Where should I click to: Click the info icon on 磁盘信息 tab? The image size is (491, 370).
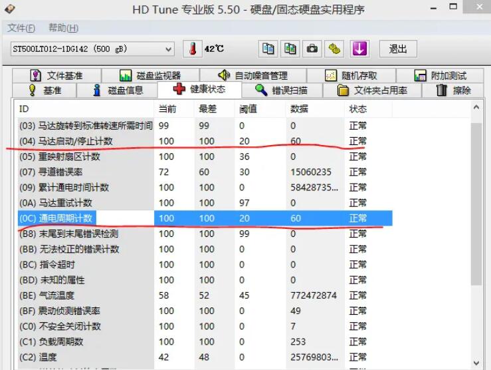[97, 90]
